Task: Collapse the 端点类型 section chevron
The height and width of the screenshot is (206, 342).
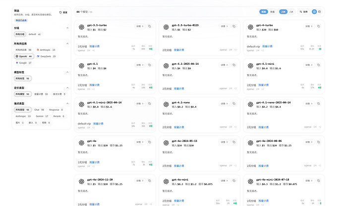Action: (67, 103)
